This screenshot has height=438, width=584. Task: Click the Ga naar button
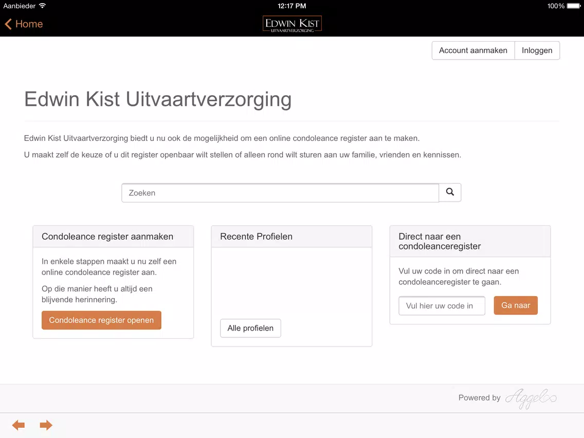(516, 305)
